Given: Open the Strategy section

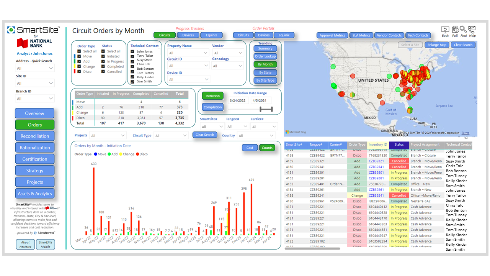Looking at the screenshot, I should pos(34,171).
